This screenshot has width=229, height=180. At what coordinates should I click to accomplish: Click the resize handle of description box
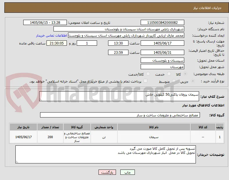(41, 100)
